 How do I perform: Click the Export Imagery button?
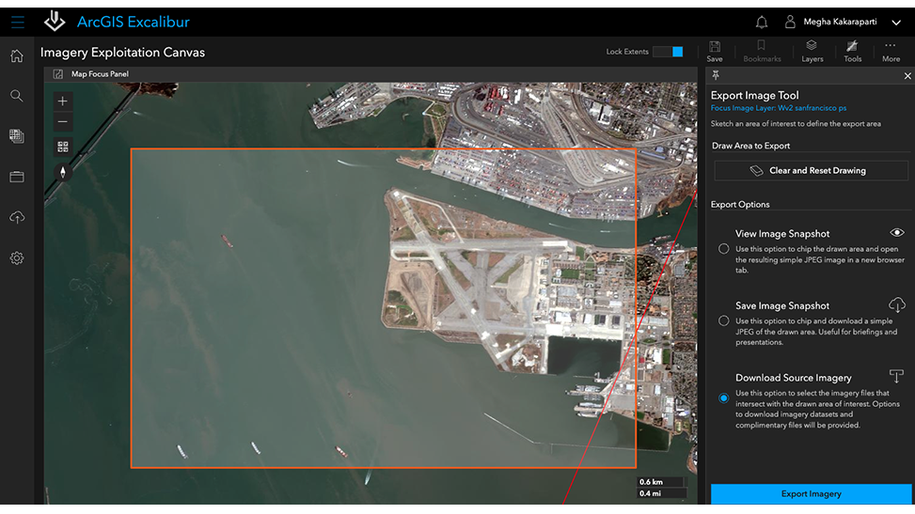pos(812,493)
